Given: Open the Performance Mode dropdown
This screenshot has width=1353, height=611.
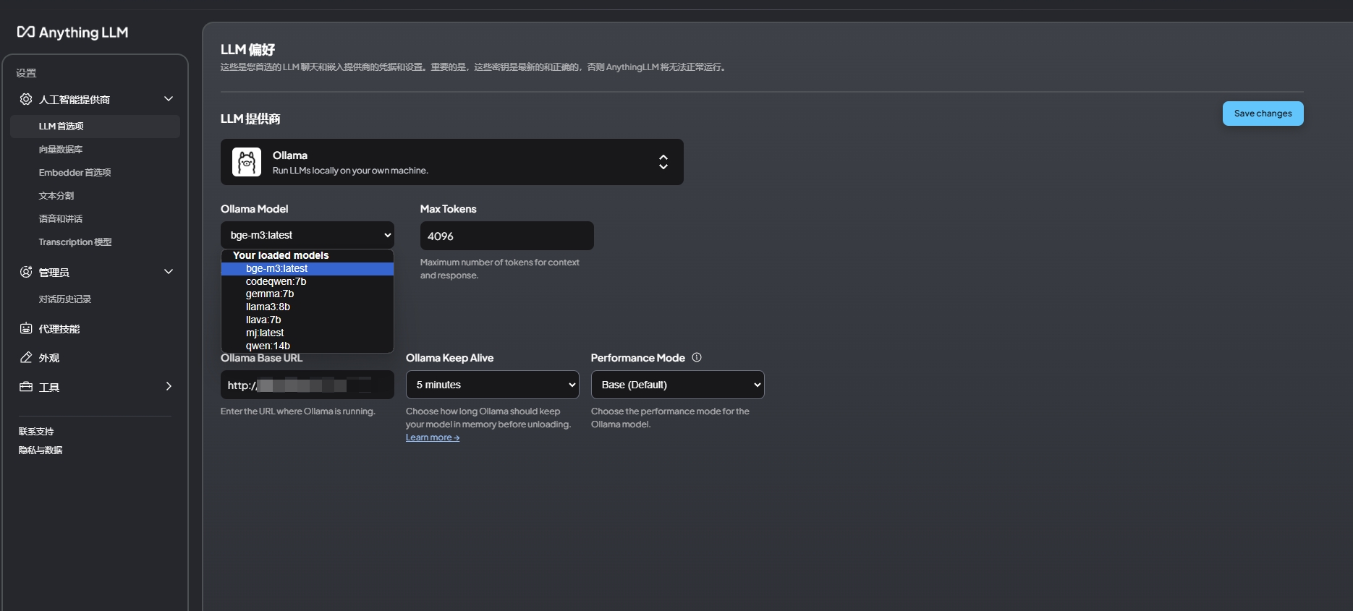Looking at the screenshot, I should click(x=677, y=385).
